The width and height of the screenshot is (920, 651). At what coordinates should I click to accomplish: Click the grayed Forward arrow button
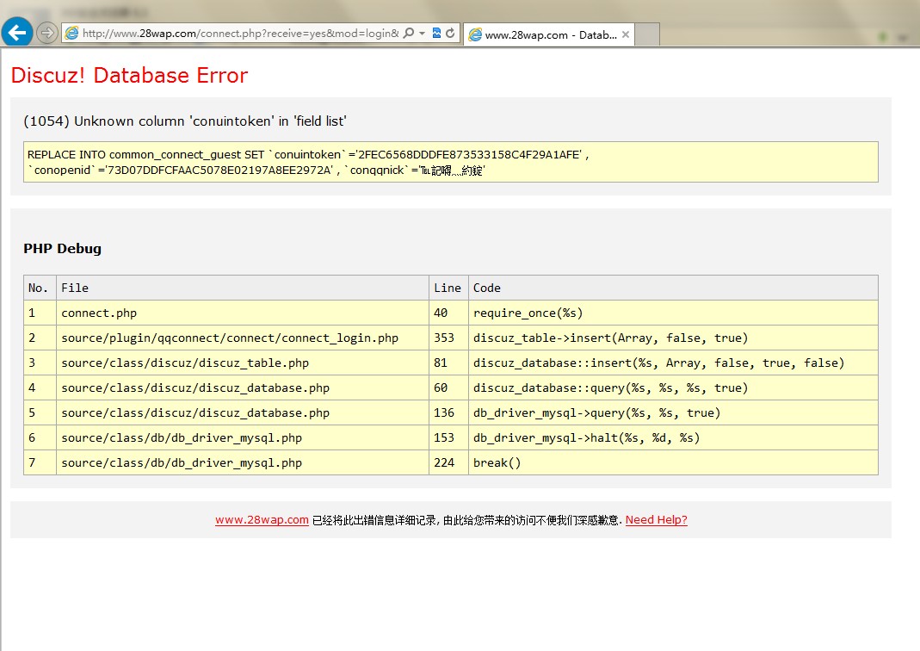coord(47,34)
